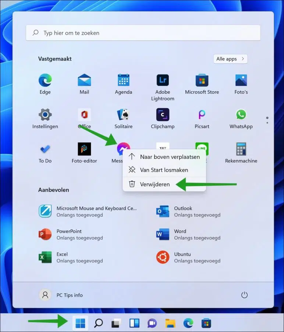Screen dimensions: 284x332
Task: Open the Agenda calendar app
Action: 124,84
